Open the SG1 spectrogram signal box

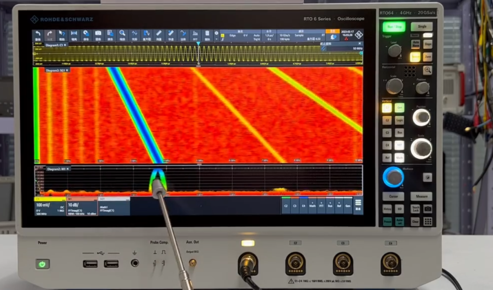point(114,207)
